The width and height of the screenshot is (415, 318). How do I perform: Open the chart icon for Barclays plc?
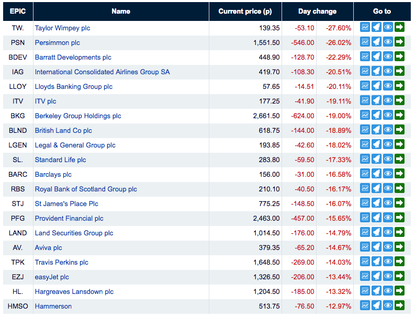[365, 174]
